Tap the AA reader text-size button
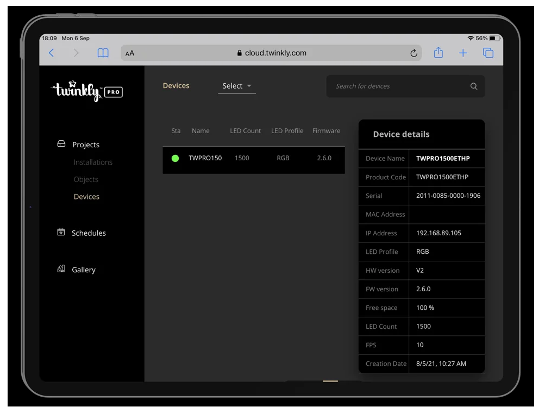Viewport: 545px width, 413px height. tap(130, 53)
